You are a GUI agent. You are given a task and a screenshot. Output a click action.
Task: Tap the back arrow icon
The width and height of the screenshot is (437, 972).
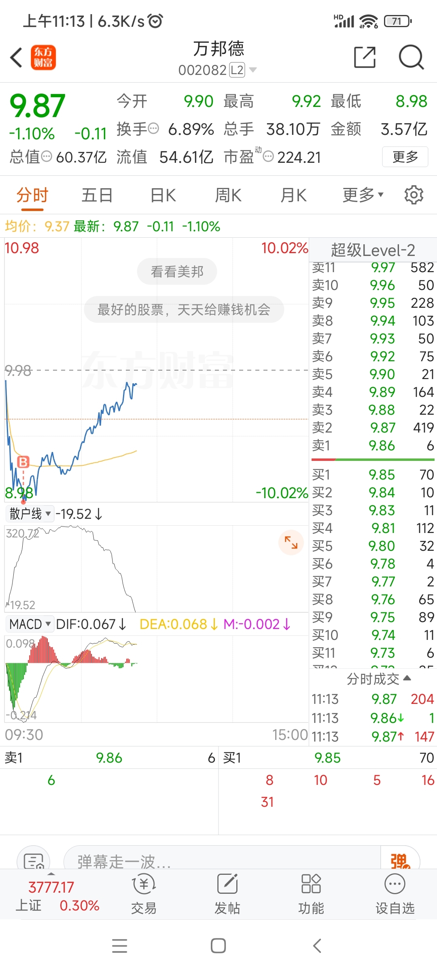tap(16, 57)
